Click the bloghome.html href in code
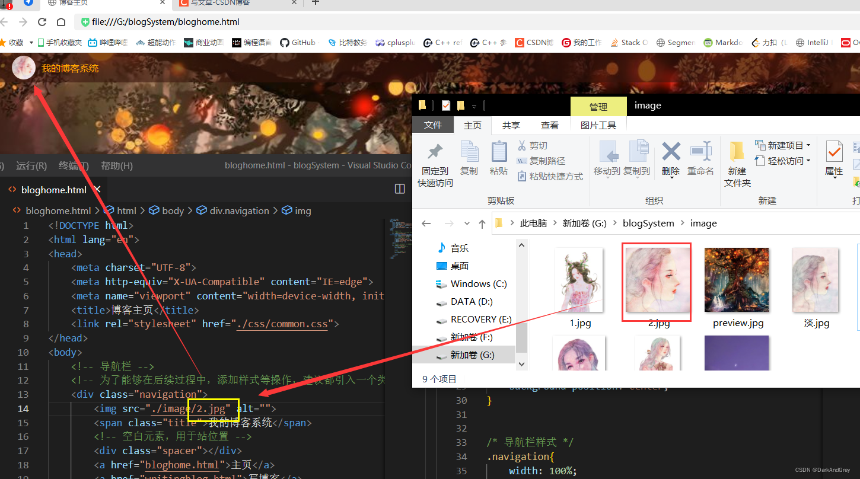860x479 pixels. click(183, 465)
